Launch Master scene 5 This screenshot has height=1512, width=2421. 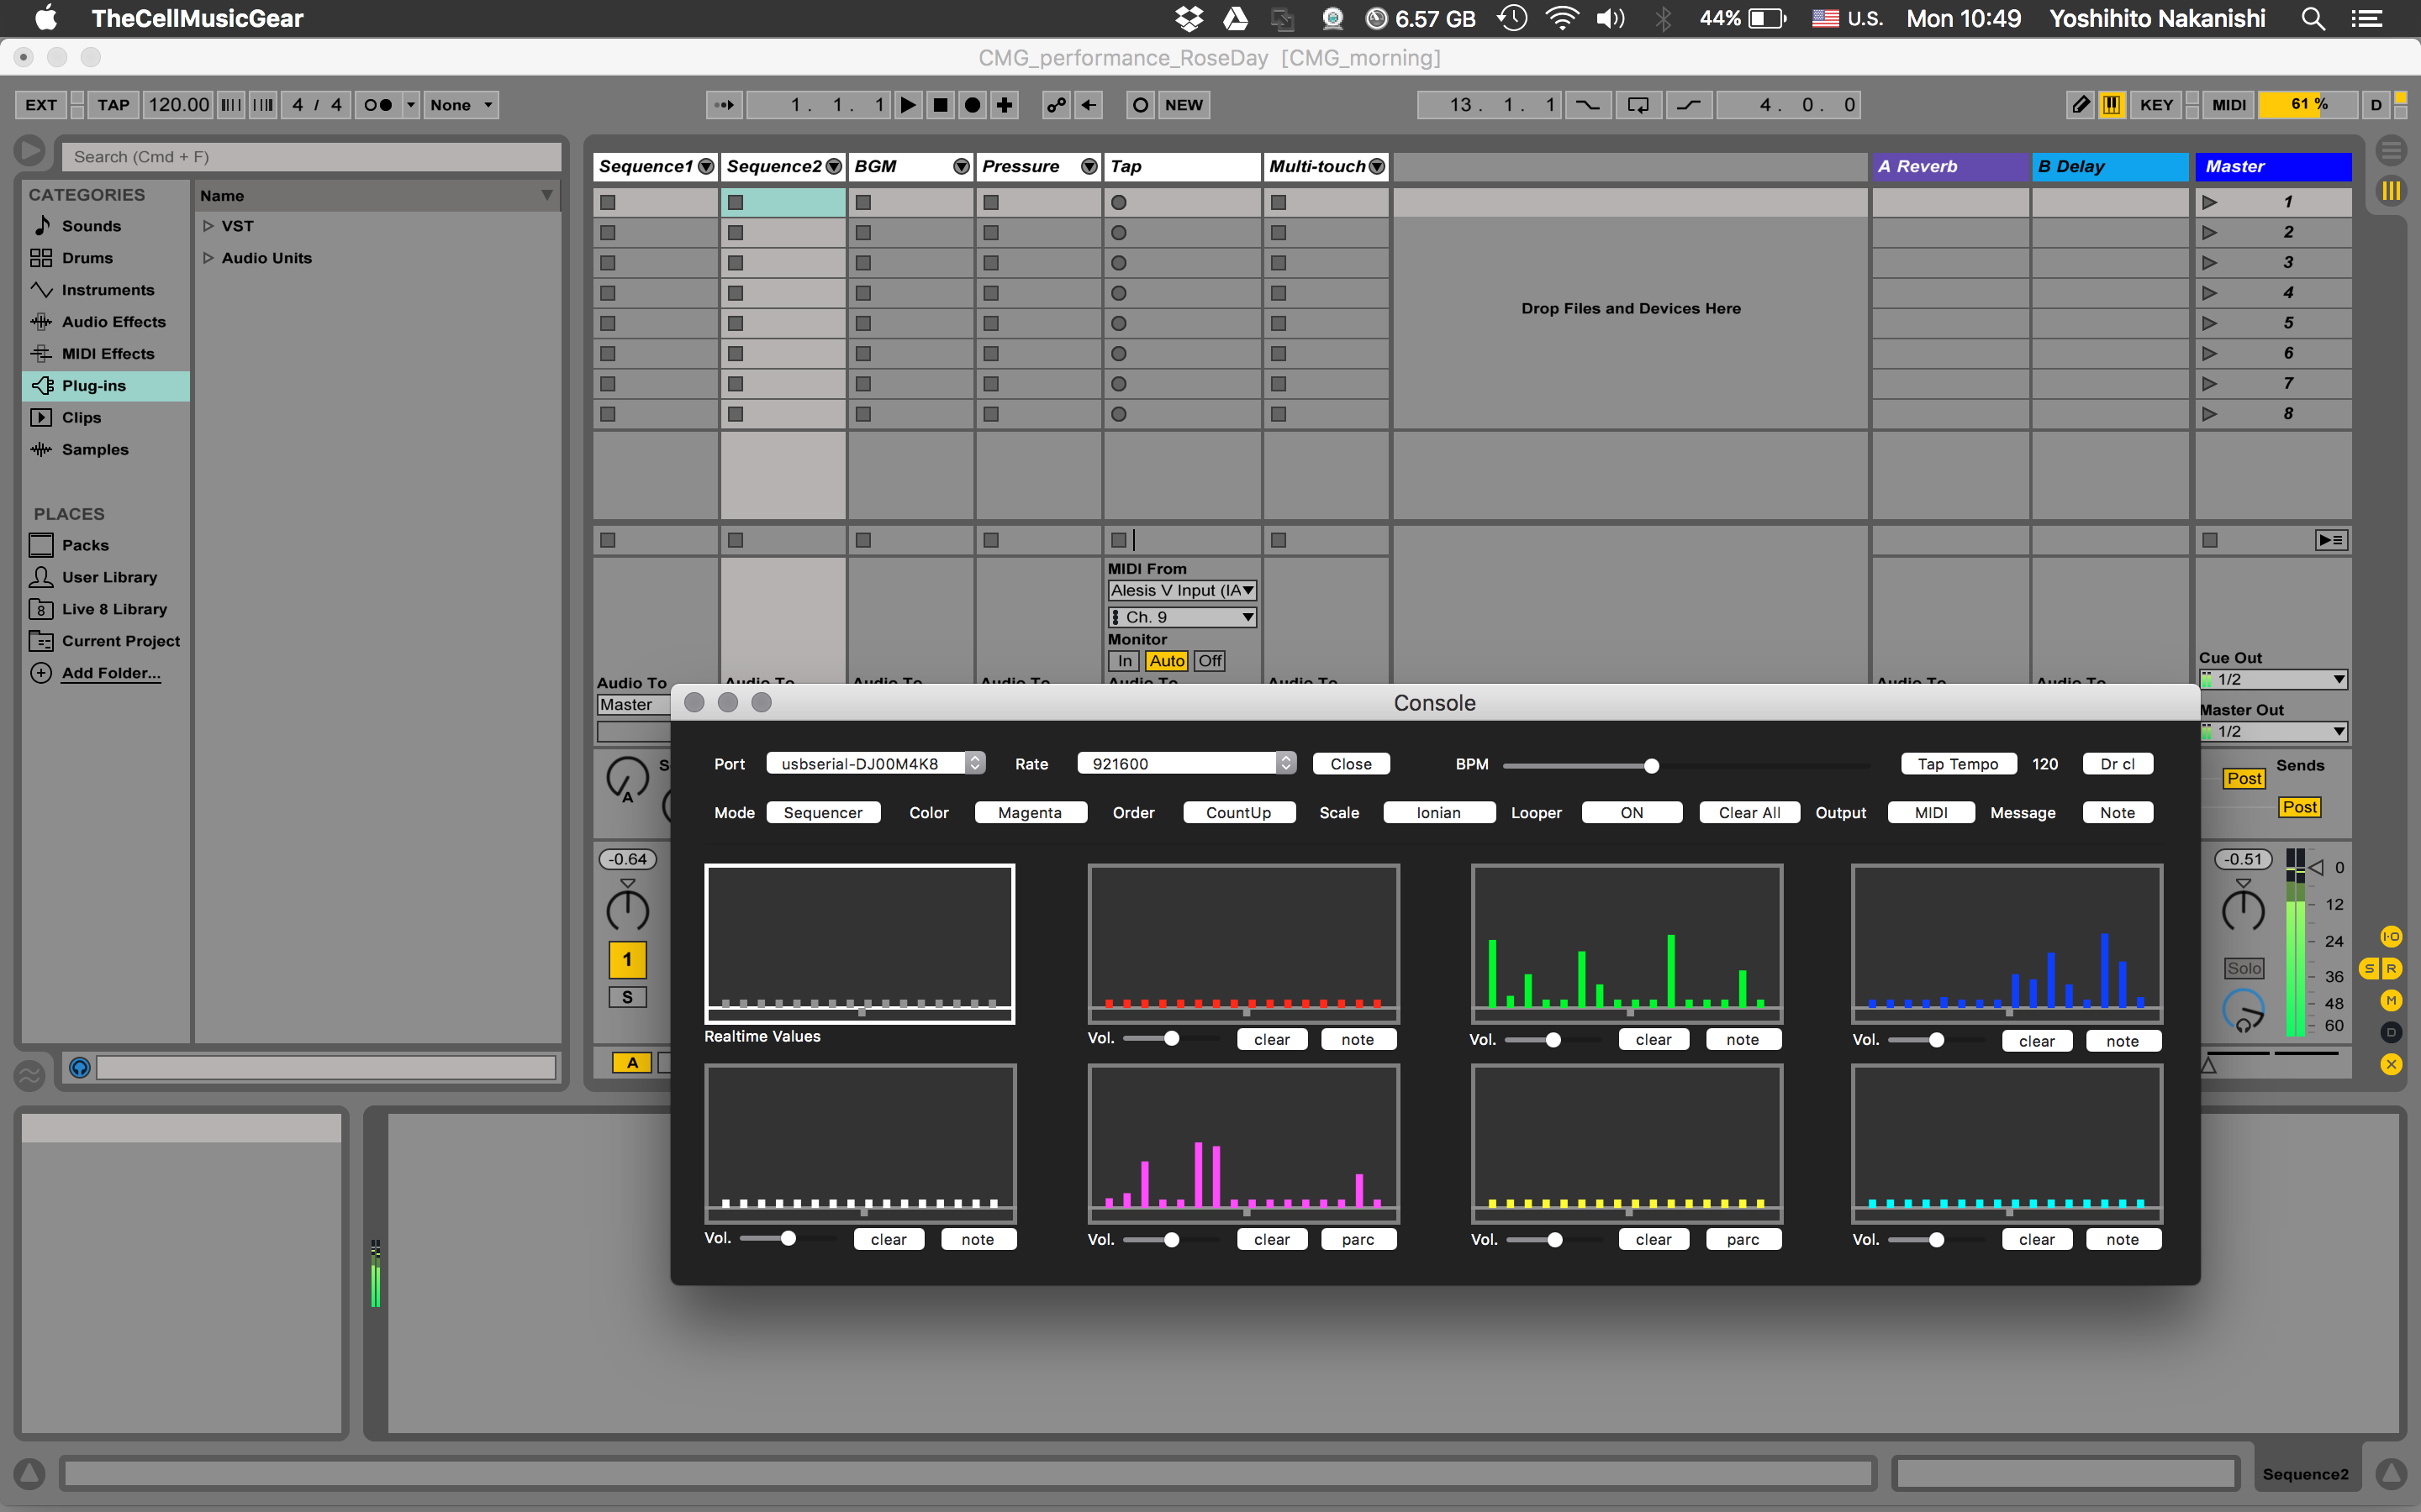2210,323
